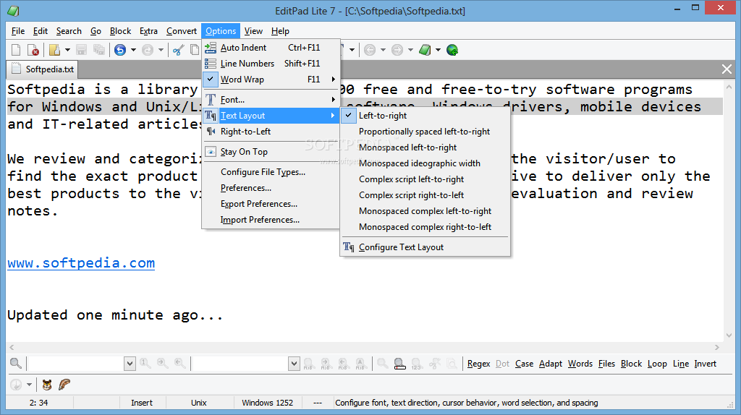Click Configure File Types... entry
741x415 pixels.
pos(271,172)
